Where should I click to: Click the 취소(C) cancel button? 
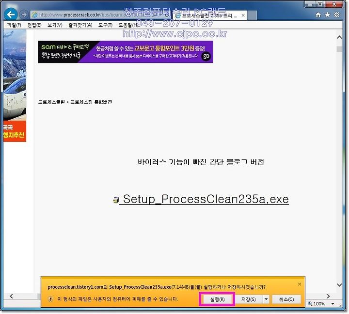[286, 299]
